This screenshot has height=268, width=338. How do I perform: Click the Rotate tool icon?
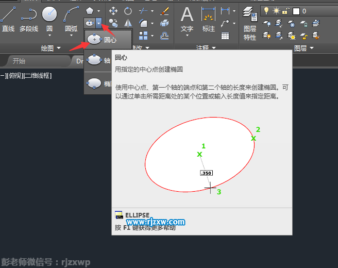127,11
